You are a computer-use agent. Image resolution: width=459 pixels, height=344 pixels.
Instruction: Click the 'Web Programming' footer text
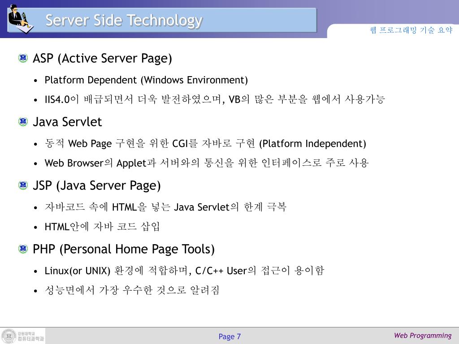[x=423, y=335]
